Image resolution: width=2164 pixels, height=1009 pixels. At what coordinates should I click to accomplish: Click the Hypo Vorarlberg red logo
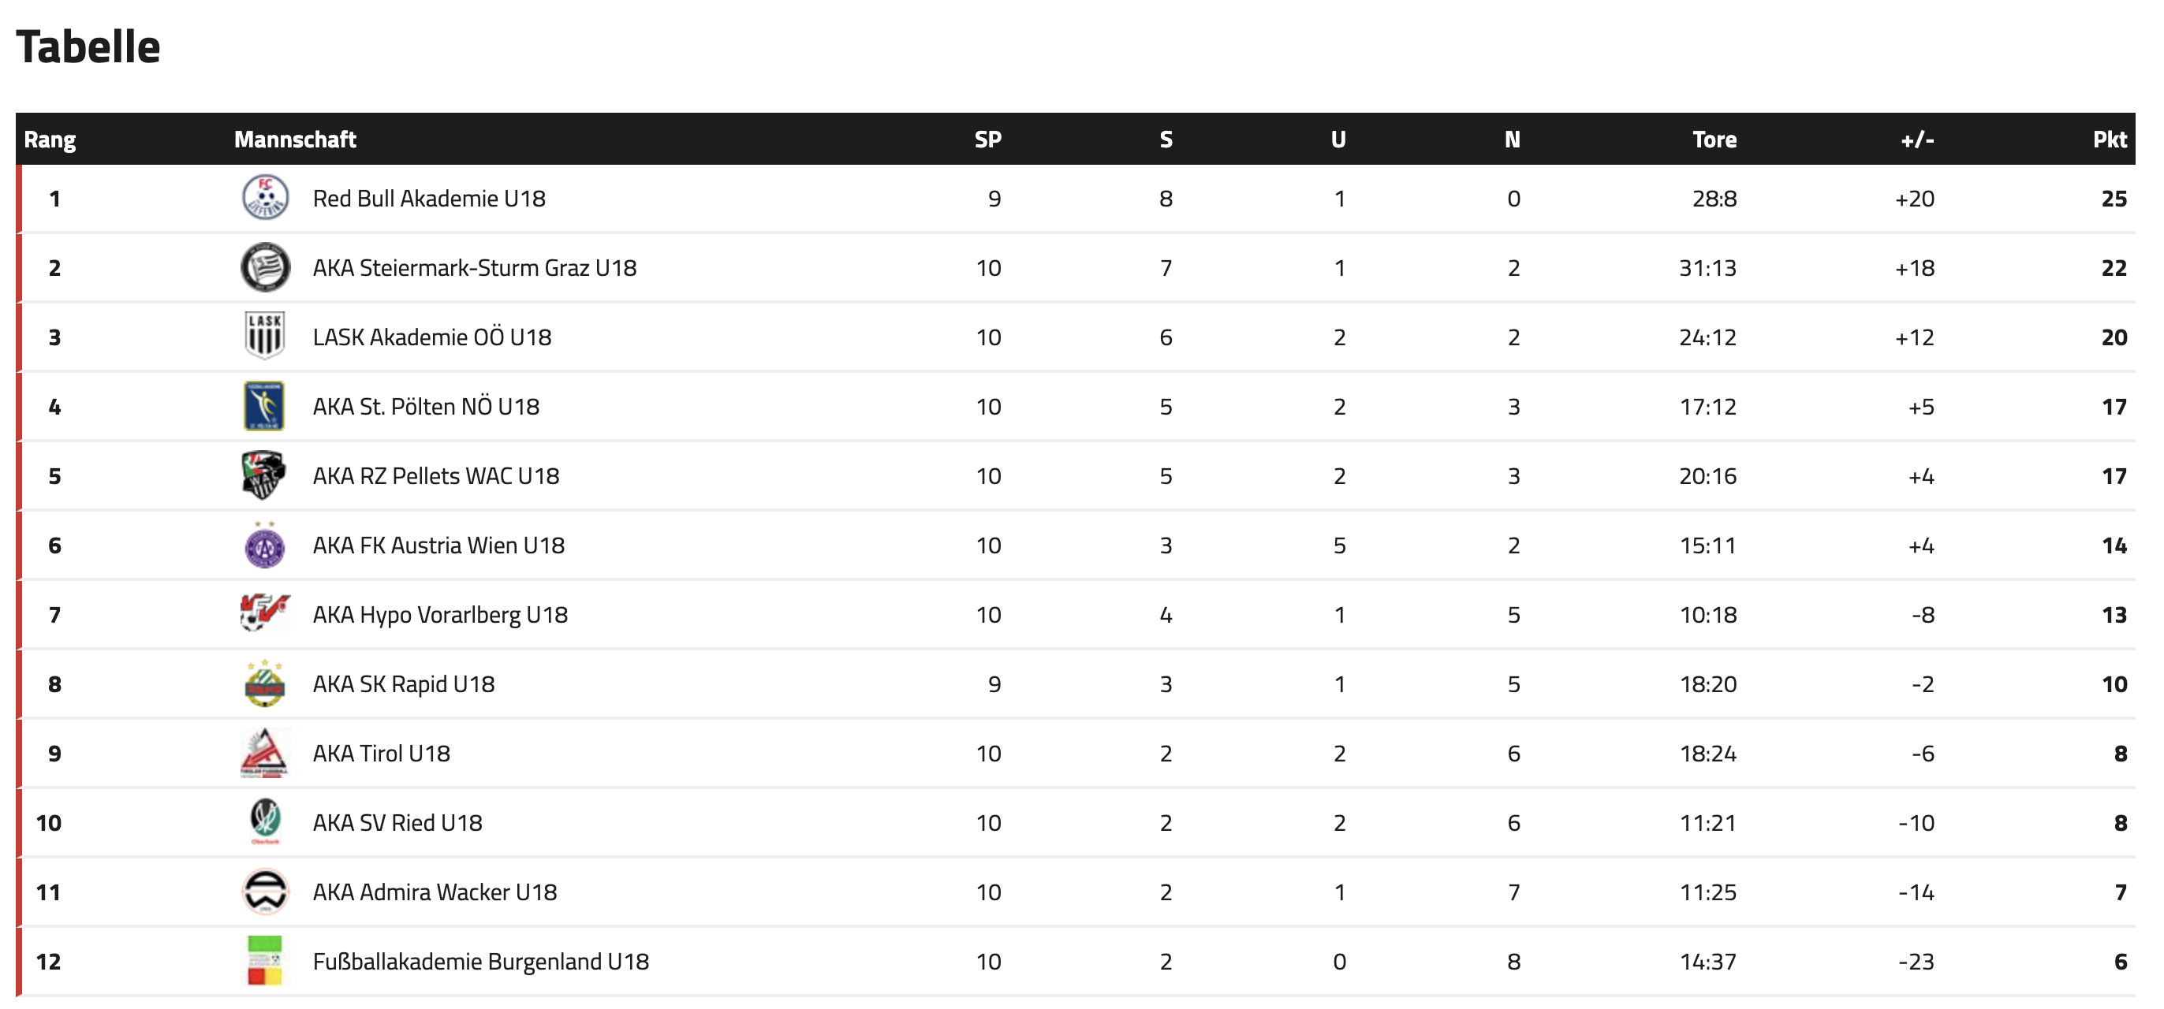[x=265, y=612]
